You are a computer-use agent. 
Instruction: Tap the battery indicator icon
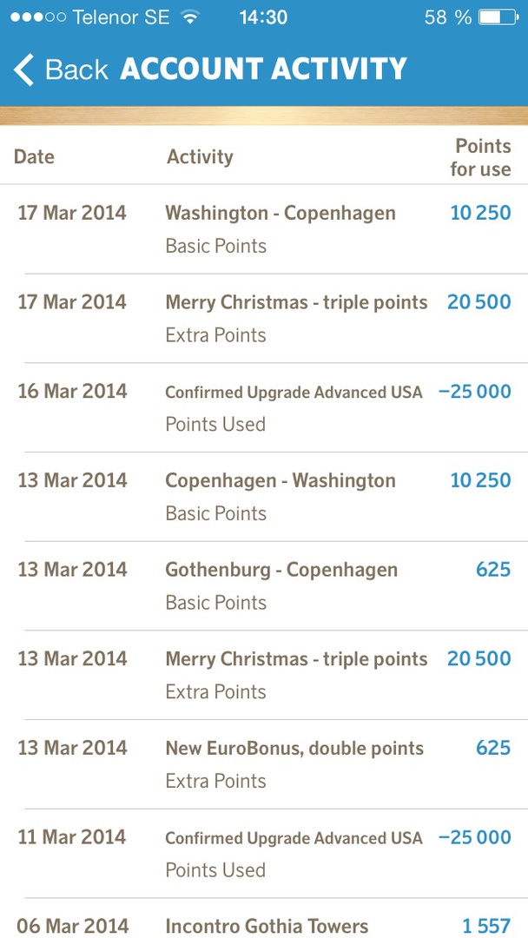click(x=497, y=17)
